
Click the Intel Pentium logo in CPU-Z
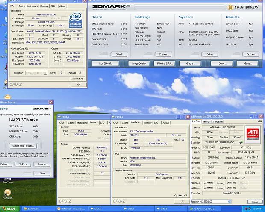coord(76,20)
